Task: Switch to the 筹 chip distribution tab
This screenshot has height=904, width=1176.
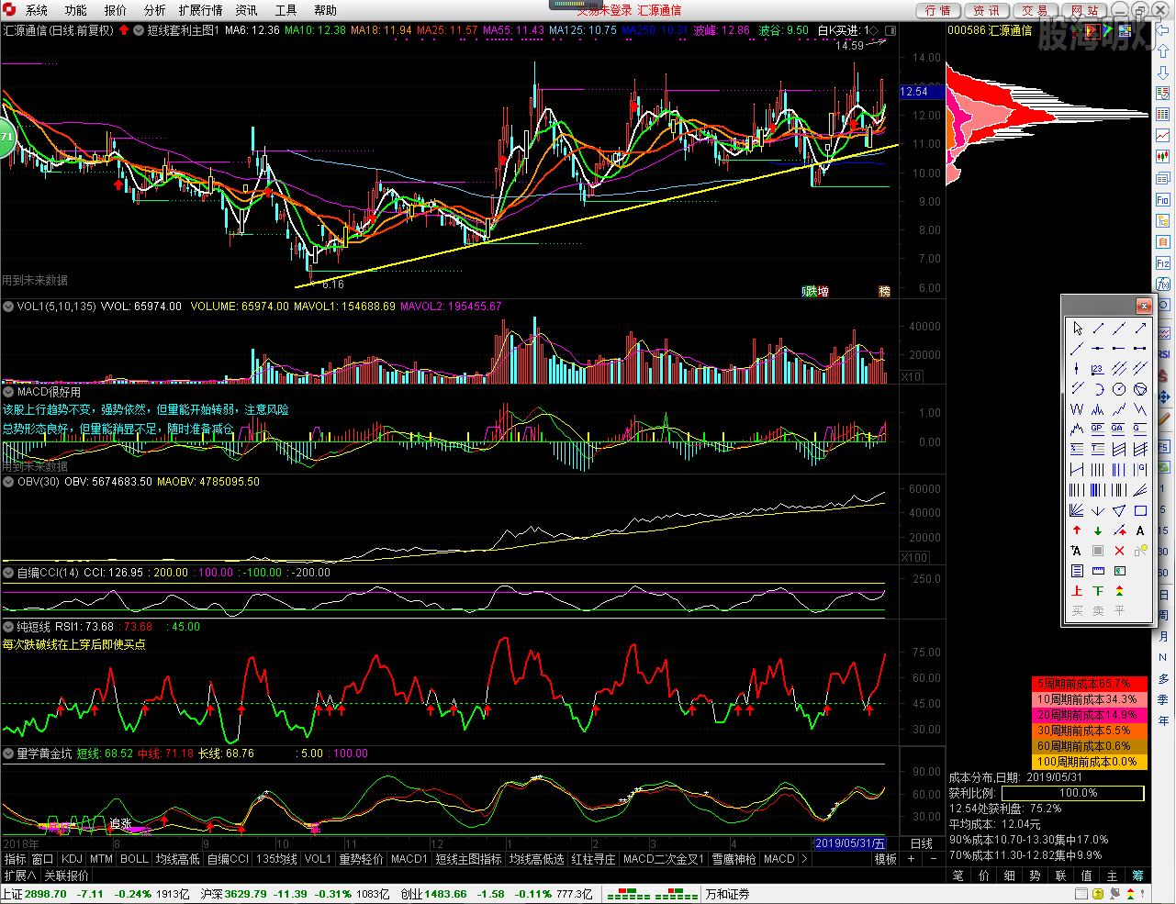Action: coord(1138,876)
